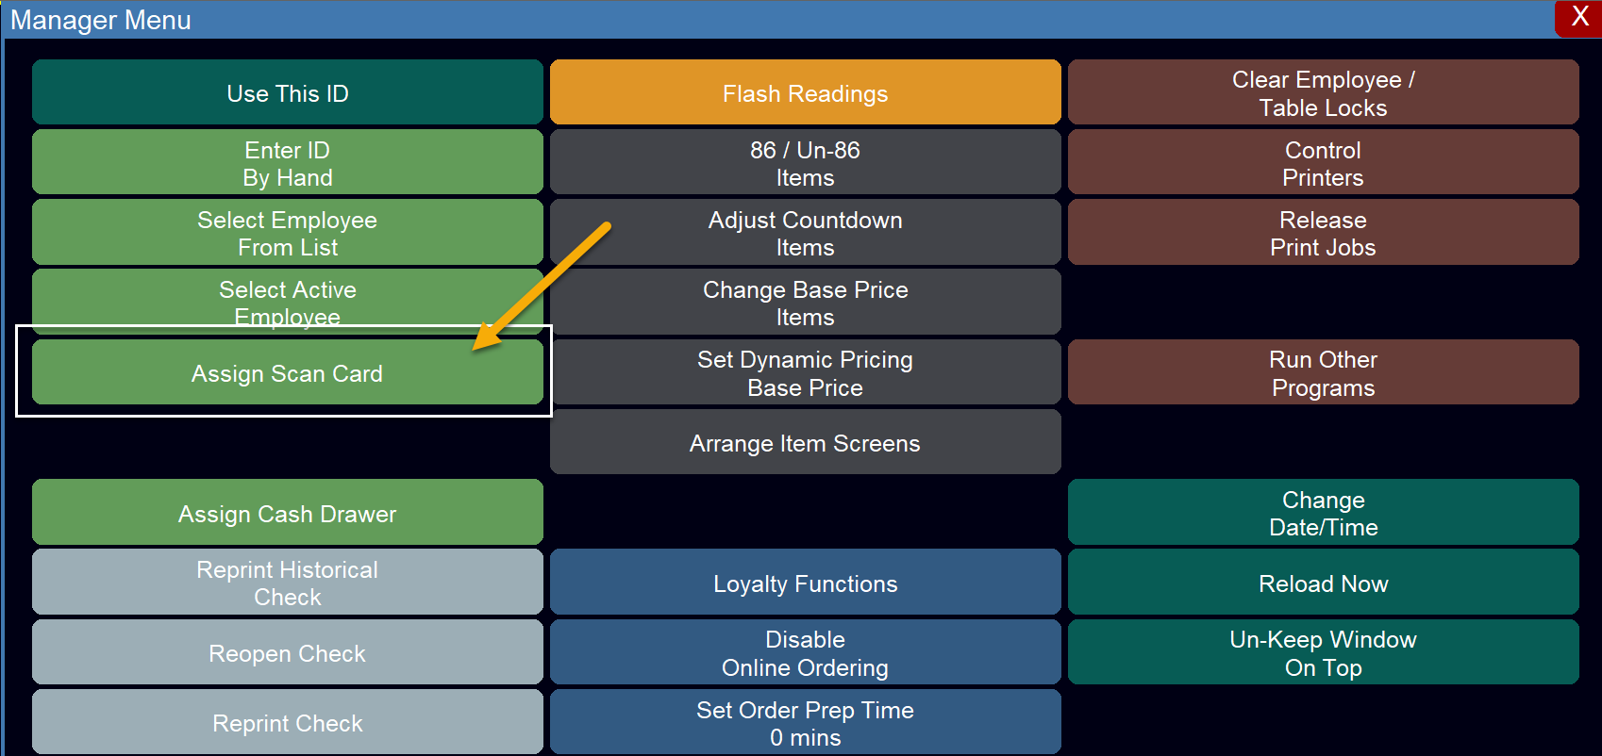Viewport: 1602px width, 756px height.
Task: Select Change Base Price Items
Action: (x=806, y=302)
